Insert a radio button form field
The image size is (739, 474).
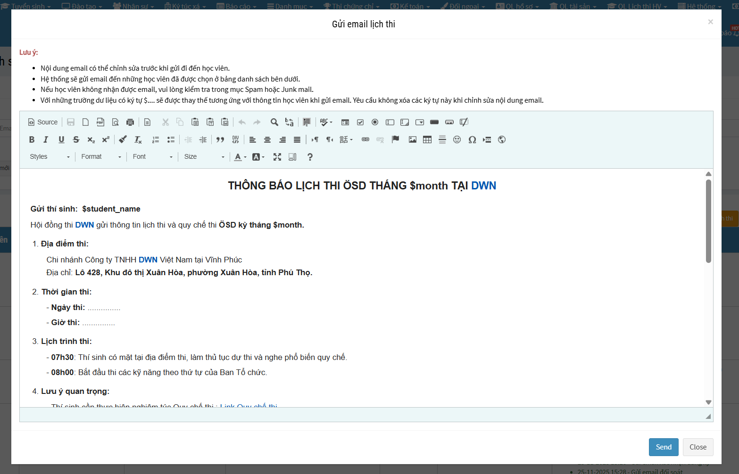pos(375,122)
